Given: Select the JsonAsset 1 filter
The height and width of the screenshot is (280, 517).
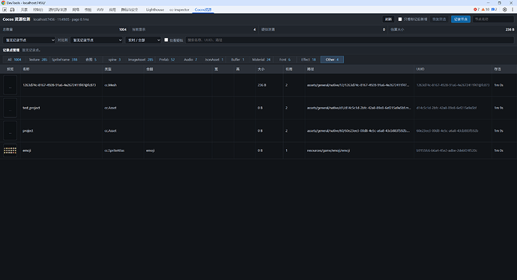Looking at the screenshot, I should (x=214, y=60).
